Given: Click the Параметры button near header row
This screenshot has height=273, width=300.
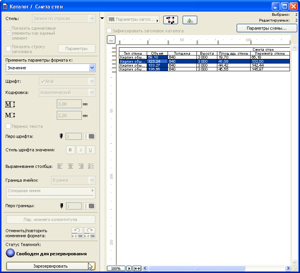Looking at the screenshot, I should point(76,49).
